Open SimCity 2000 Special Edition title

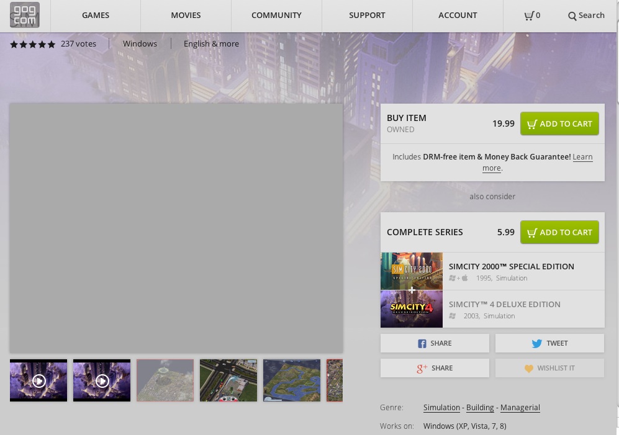click(x=511, y=266)
